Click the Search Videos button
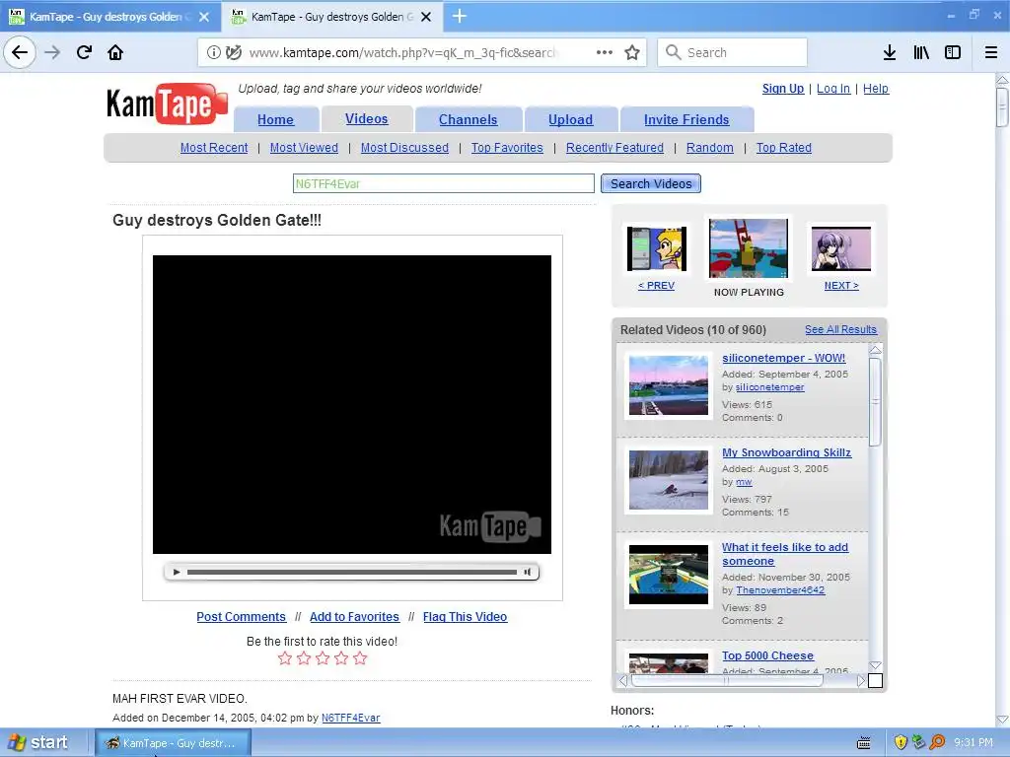Screen dimensions: 1010x757 [x=651, y=183]
